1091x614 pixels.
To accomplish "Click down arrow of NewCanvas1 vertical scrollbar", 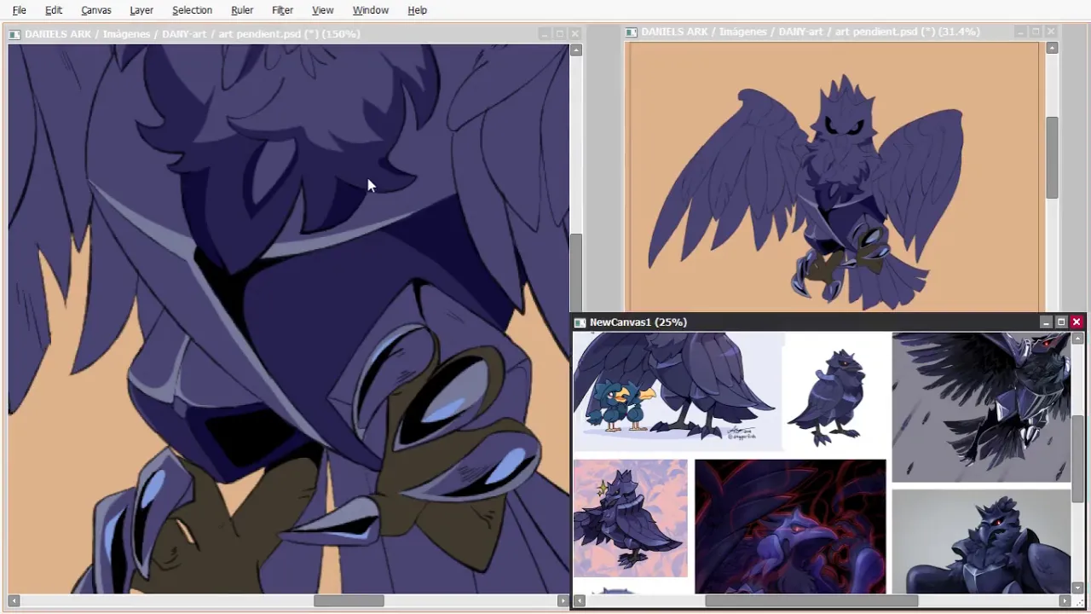I will pyautogui.click(x=1078, y=587).
